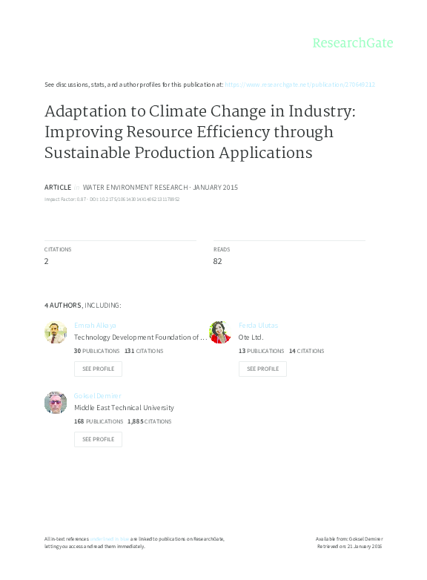Click See Profile under Emrah Alkaya
This screenshot has height=580, width=427.
click(x=98, y=369)
